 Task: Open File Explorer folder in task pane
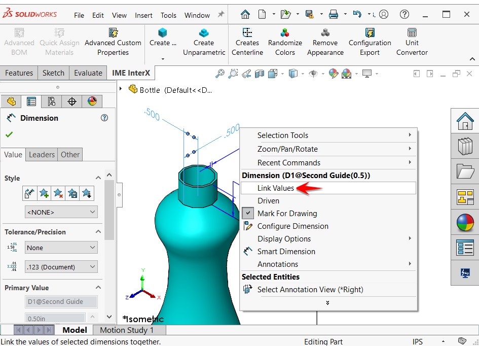point(465,171)
